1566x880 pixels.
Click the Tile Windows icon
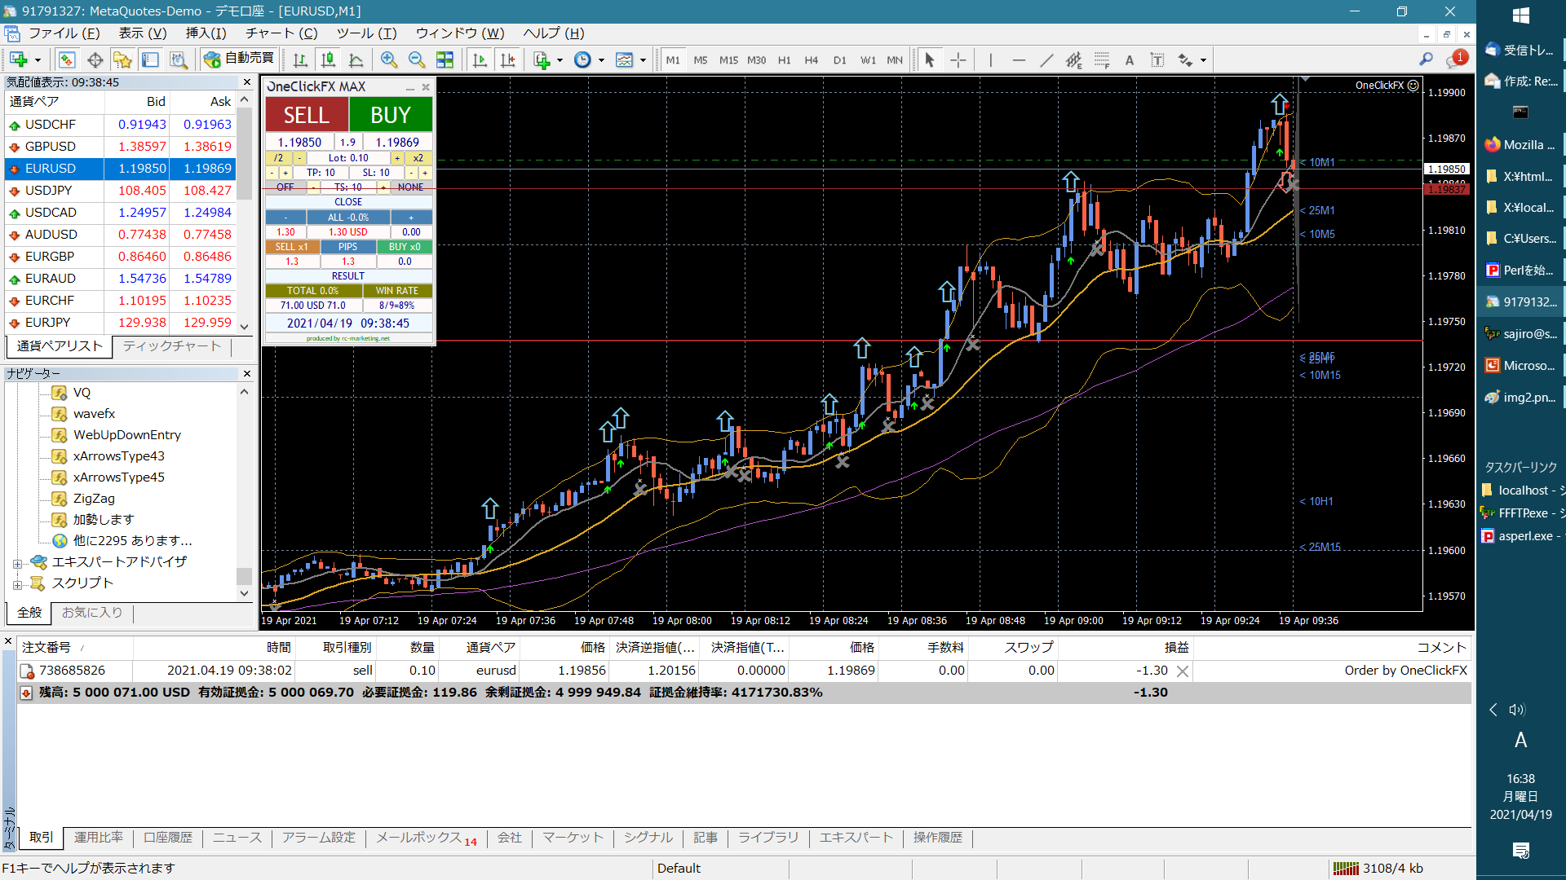click(x=445, y=59)
